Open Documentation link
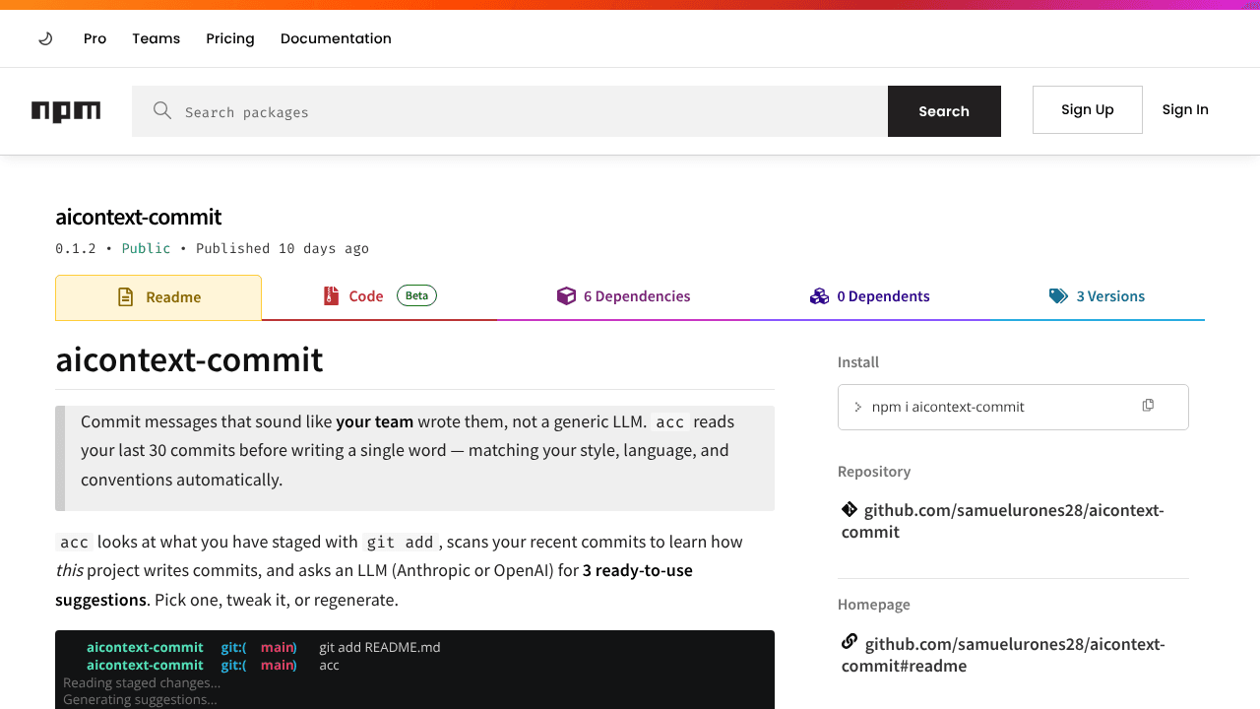1260x709 pixels. point(336,38)
